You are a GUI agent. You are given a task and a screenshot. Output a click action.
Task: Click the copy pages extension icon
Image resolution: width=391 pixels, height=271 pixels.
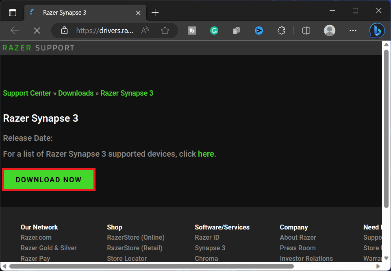point(237,31)
